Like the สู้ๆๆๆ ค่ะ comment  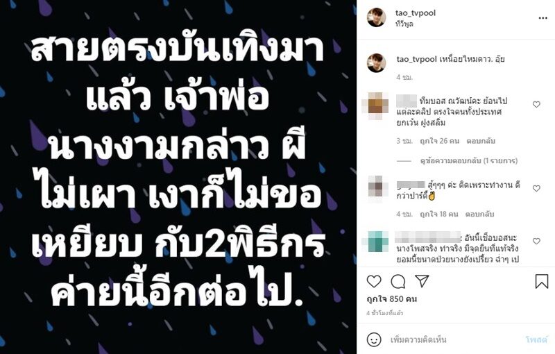536,188
